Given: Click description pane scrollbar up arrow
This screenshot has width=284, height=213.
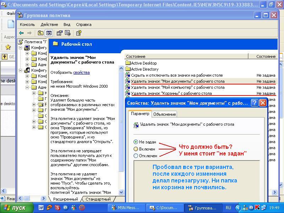Looking at the screenshot, I should 121,69.
